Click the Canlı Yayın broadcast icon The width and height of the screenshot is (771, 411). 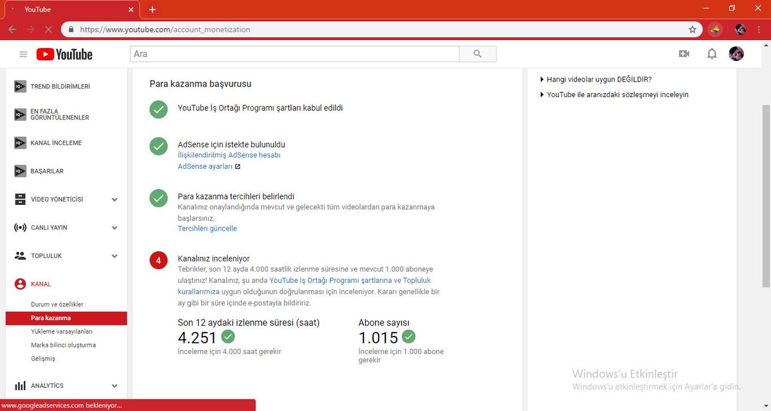tap(20, 227)
